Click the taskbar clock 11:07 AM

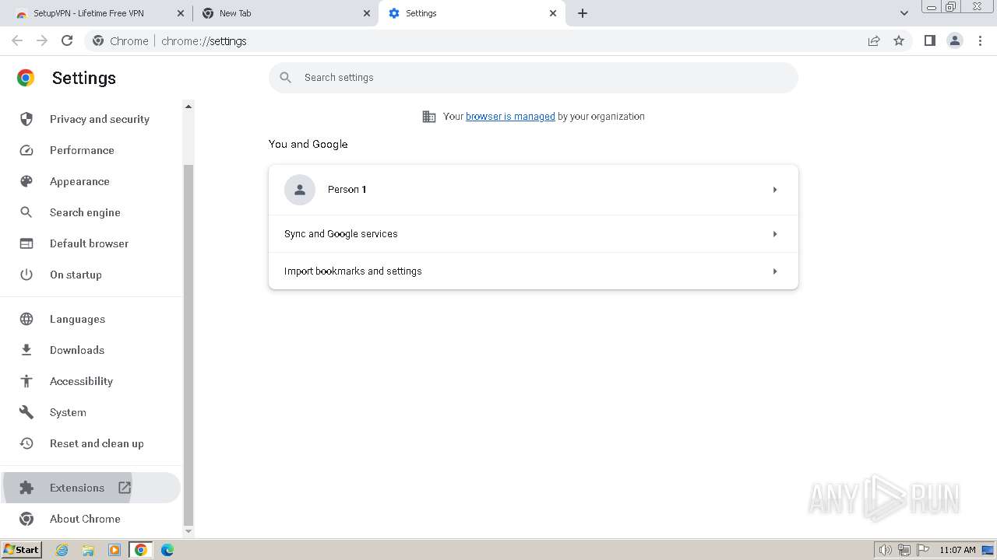[x=957, y=550]
